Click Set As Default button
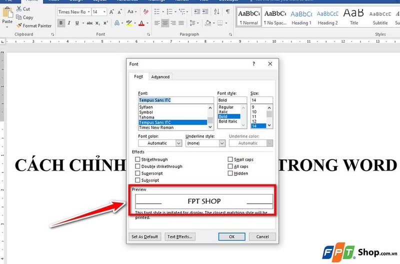Screen dimensions: 400x264 tap(144, 236)
